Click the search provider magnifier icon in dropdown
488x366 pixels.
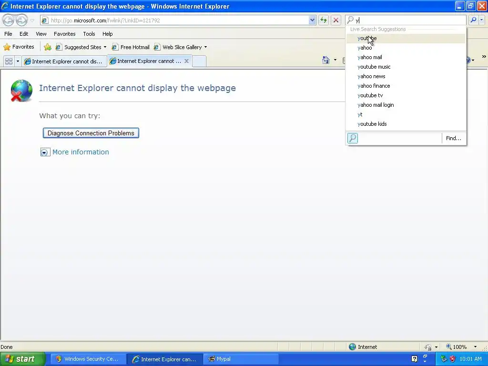(353, 138)
